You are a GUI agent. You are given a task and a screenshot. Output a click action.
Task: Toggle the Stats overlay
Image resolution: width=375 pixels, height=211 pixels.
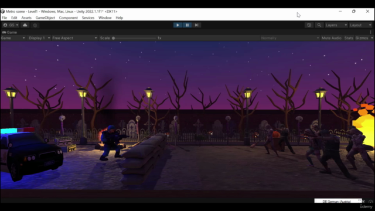[349, 38]
